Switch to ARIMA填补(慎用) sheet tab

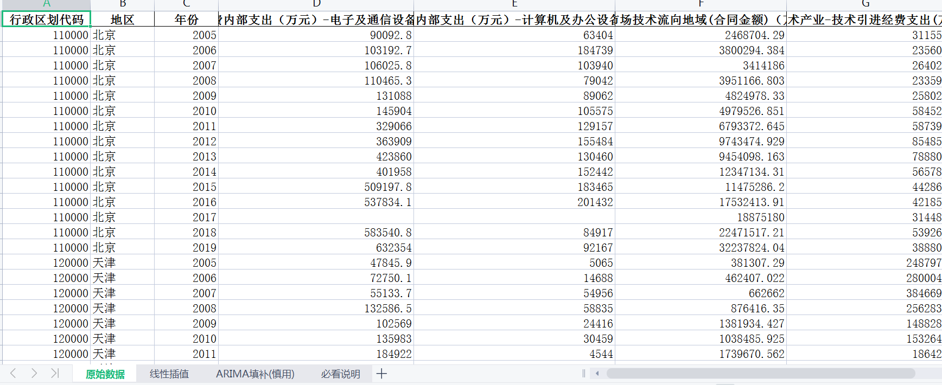(255, 374)
